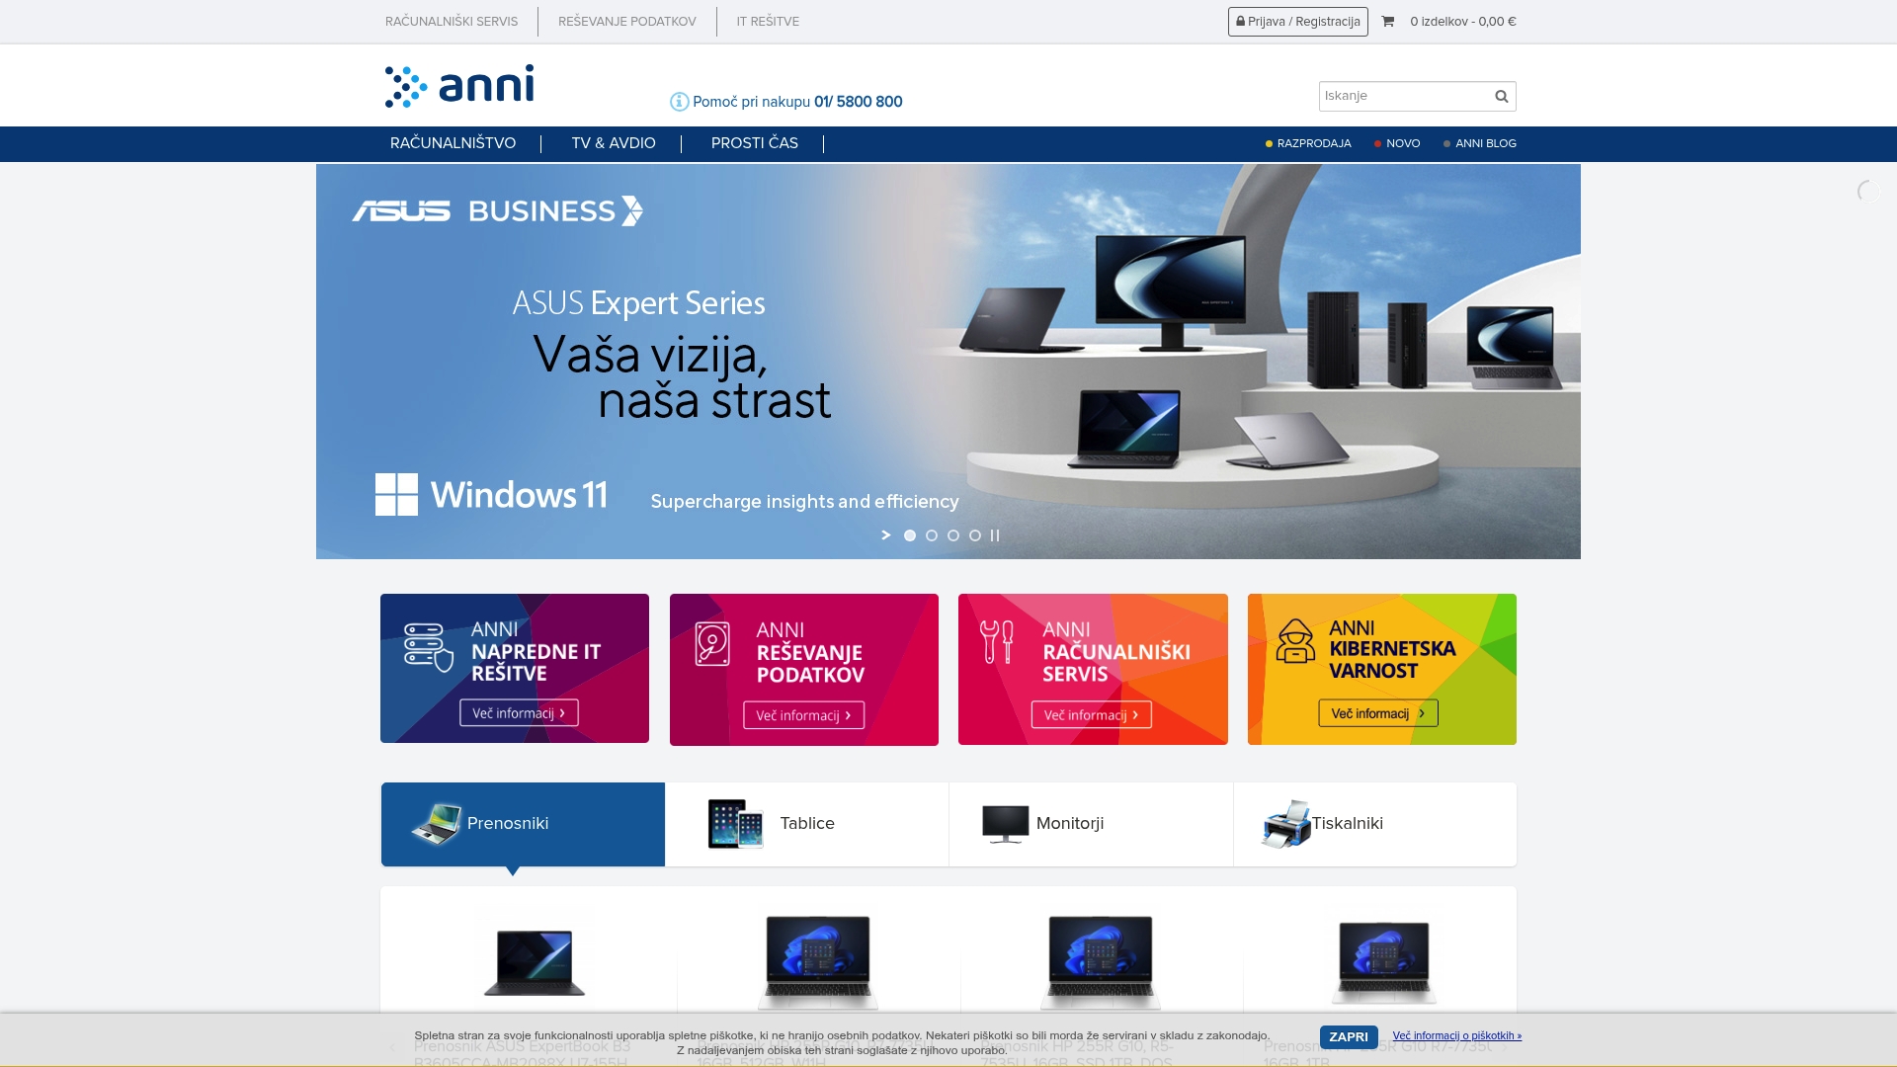This screenshot has height=1067, width=1897.
Task: Switch to the Tablice tab
Action: point(806,823)
